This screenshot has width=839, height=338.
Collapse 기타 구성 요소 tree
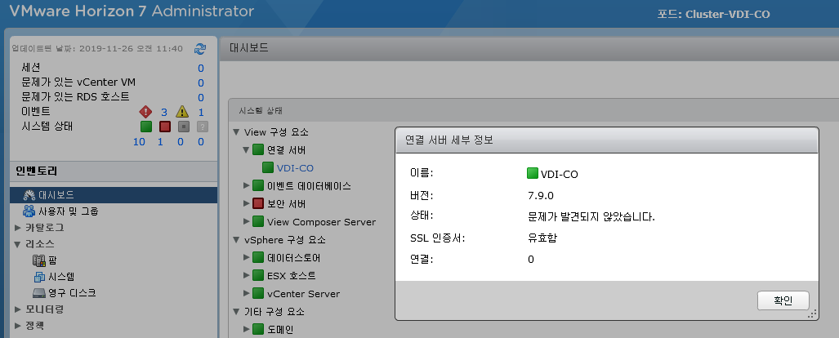(236, 311)
